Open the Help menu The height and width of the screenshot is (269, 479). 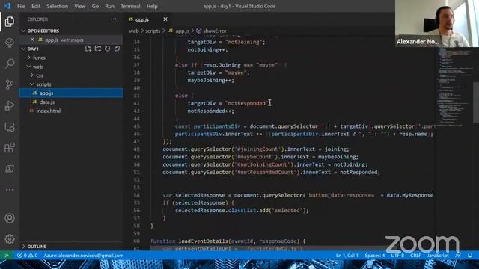coord(152,6)
